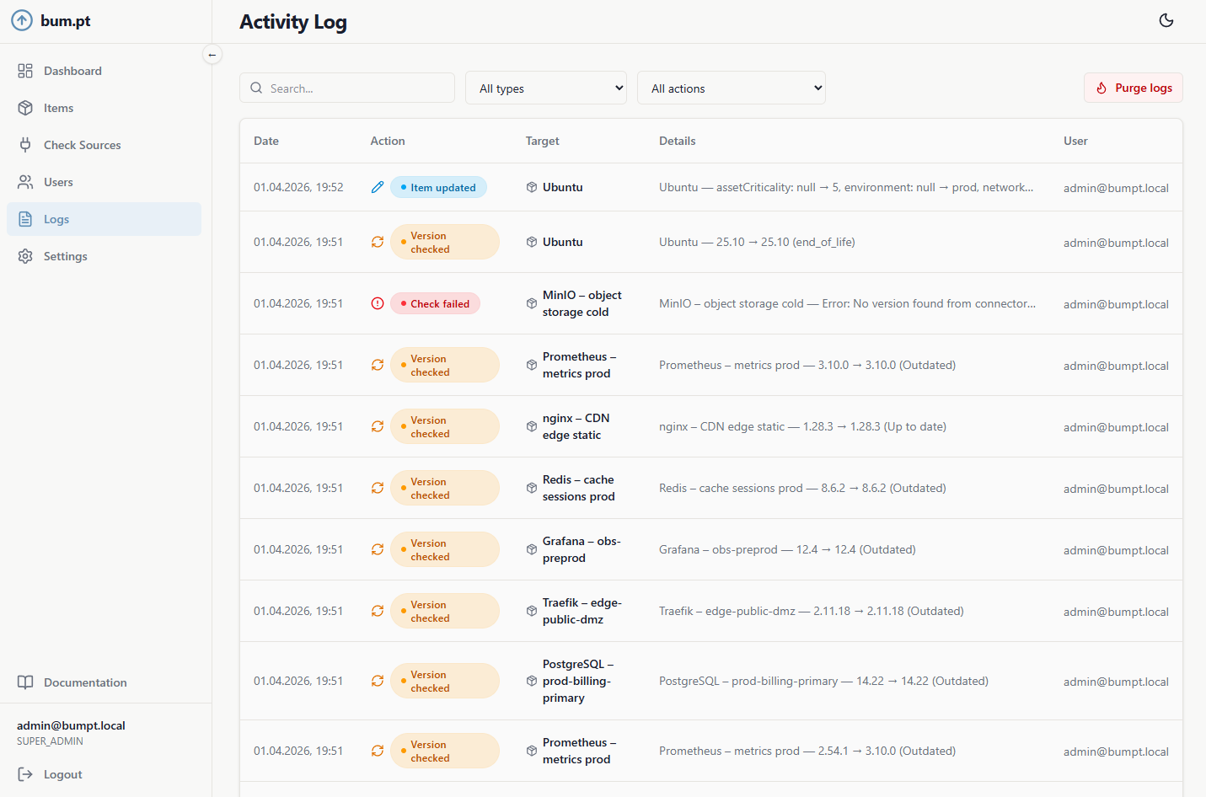Open the All types dropdown
The height and width of the screenshot is (797, 1206).
(546, 88)
